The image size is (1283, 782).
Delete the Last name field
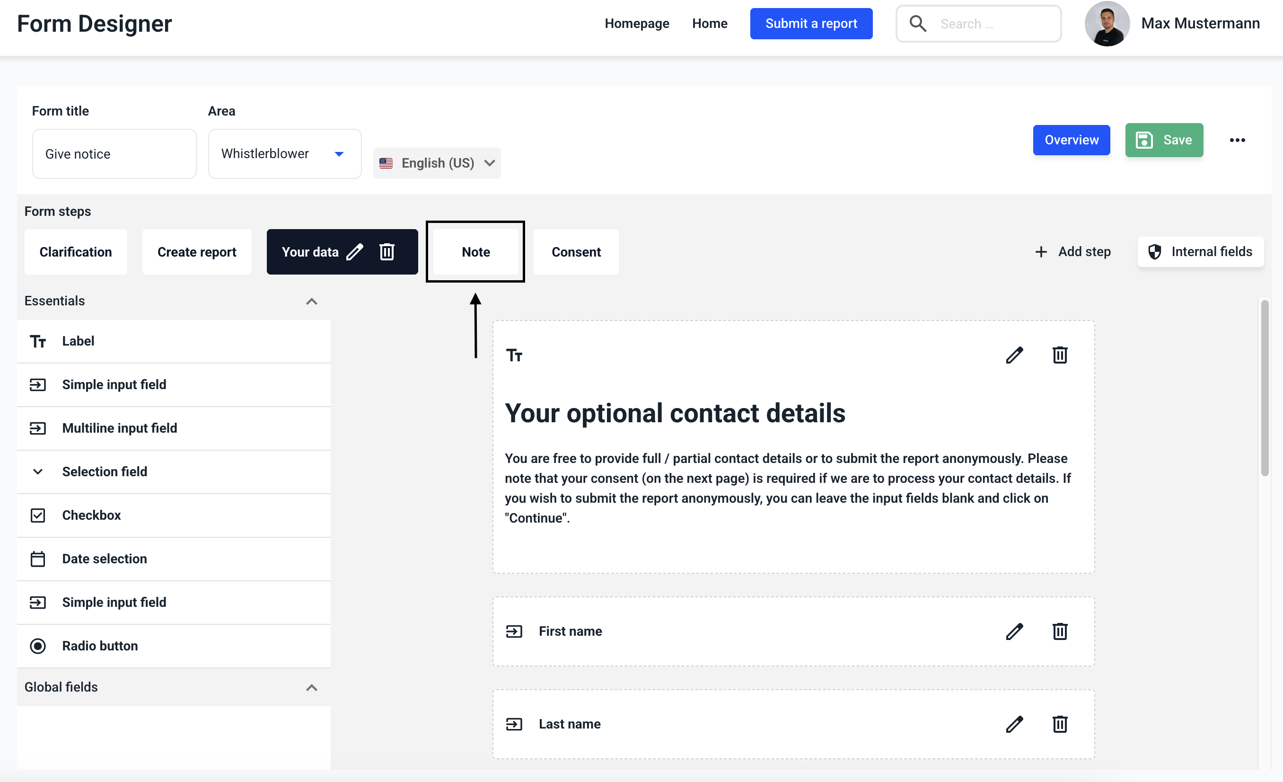1060,724
